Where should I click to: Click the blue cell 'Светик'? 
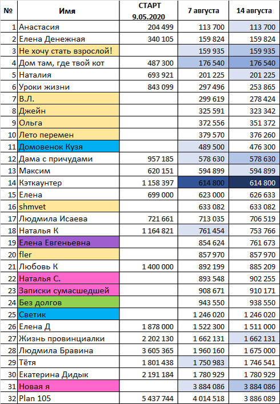(x=68, y=314)
